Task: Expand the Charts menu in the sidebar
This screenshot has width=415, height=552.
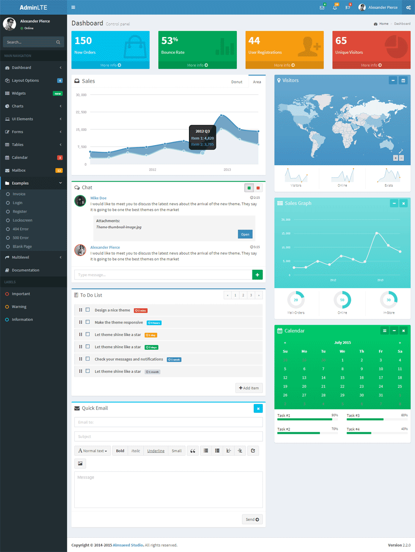Action: click(33, 106)
